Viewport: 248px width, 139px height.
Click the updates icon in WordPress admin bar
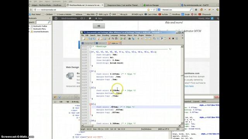83,19
